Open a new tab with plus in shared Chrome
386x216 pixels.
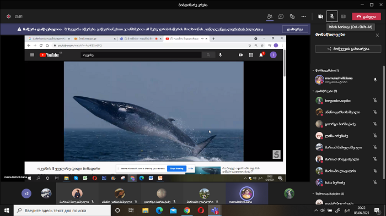point(214,39)
